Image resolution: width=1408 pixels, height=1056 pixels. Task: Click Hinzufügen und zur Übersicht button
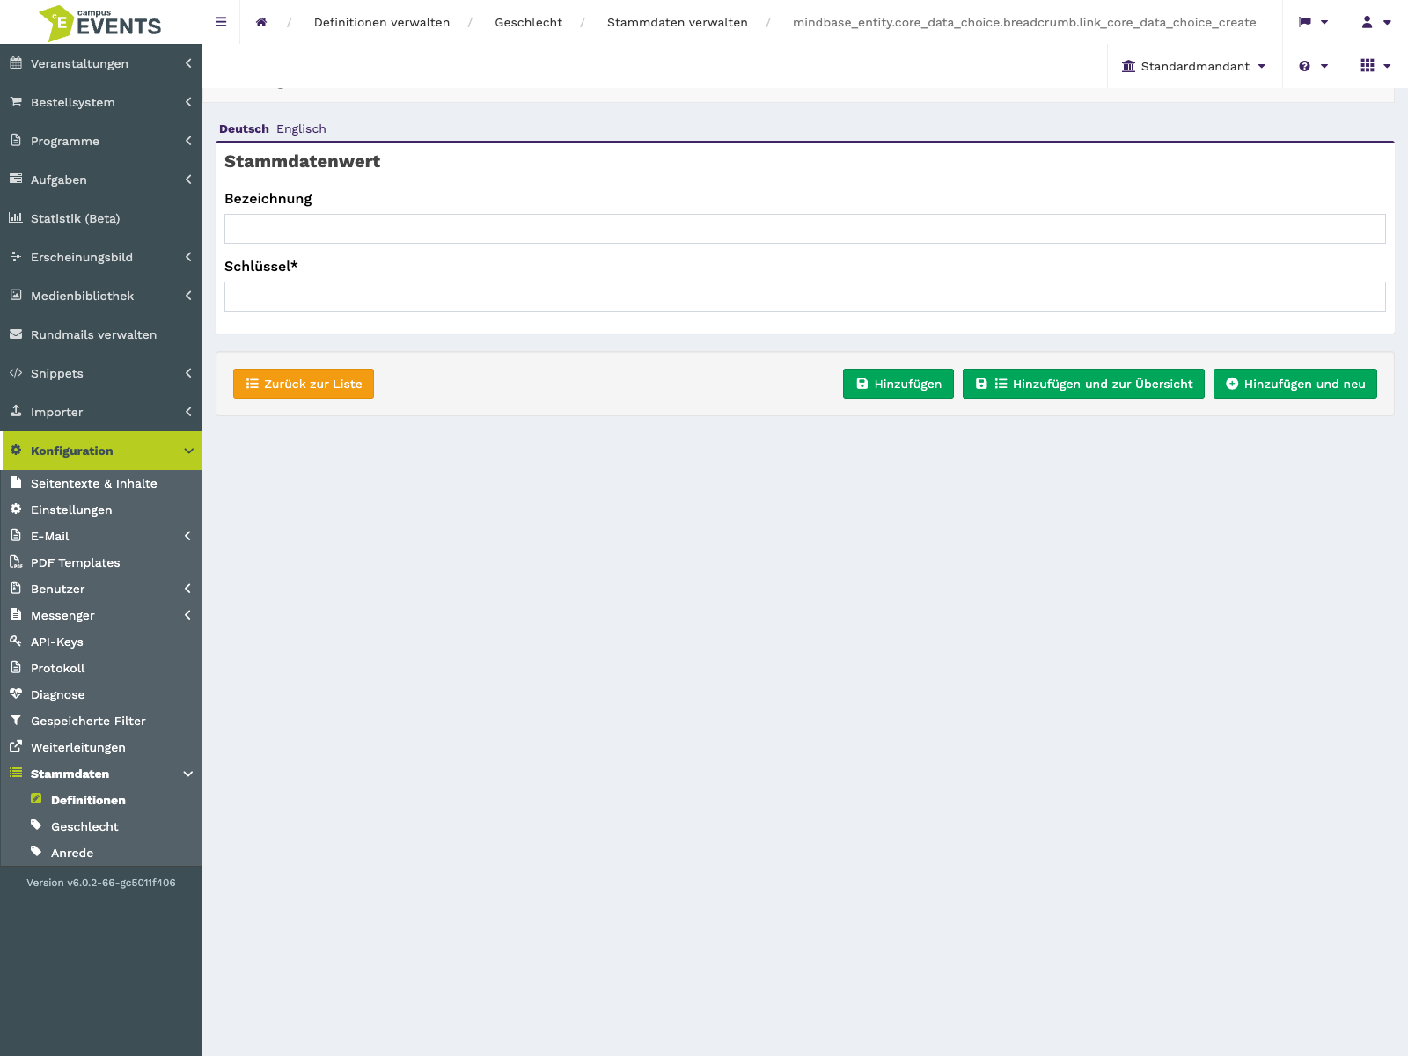pos(1083,384)
